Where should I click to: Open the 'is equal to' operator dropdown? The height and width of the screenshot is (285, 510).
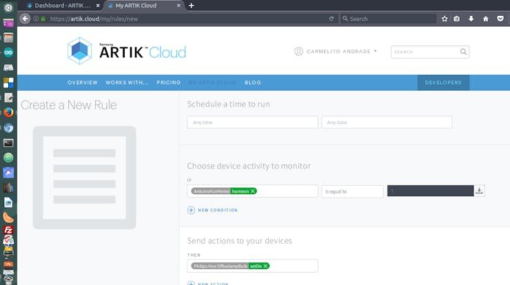(x=353, y=191)
